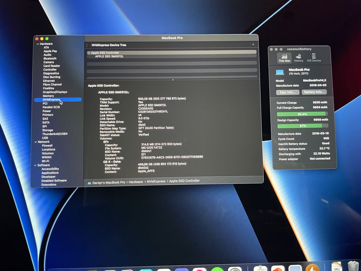Click Hardware in the path bar

[x=136, y=182]
